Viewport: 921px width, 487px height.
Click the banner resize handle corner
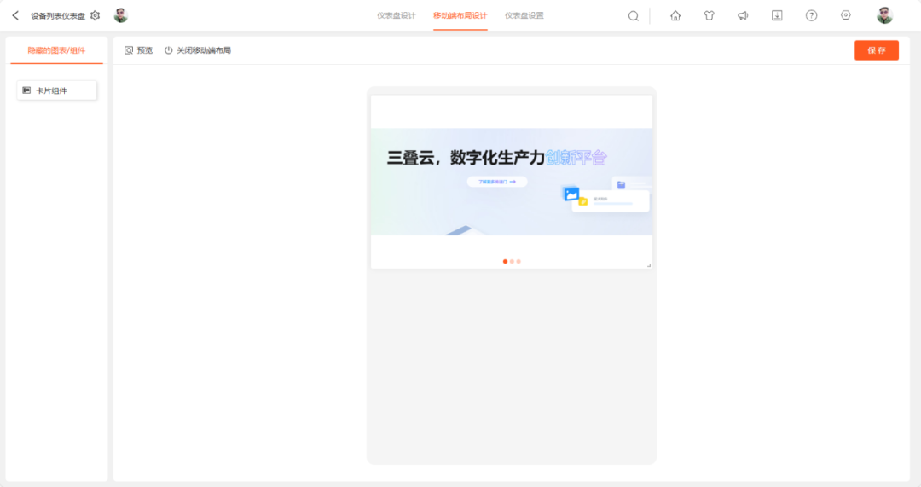click(x=649, y=265)
